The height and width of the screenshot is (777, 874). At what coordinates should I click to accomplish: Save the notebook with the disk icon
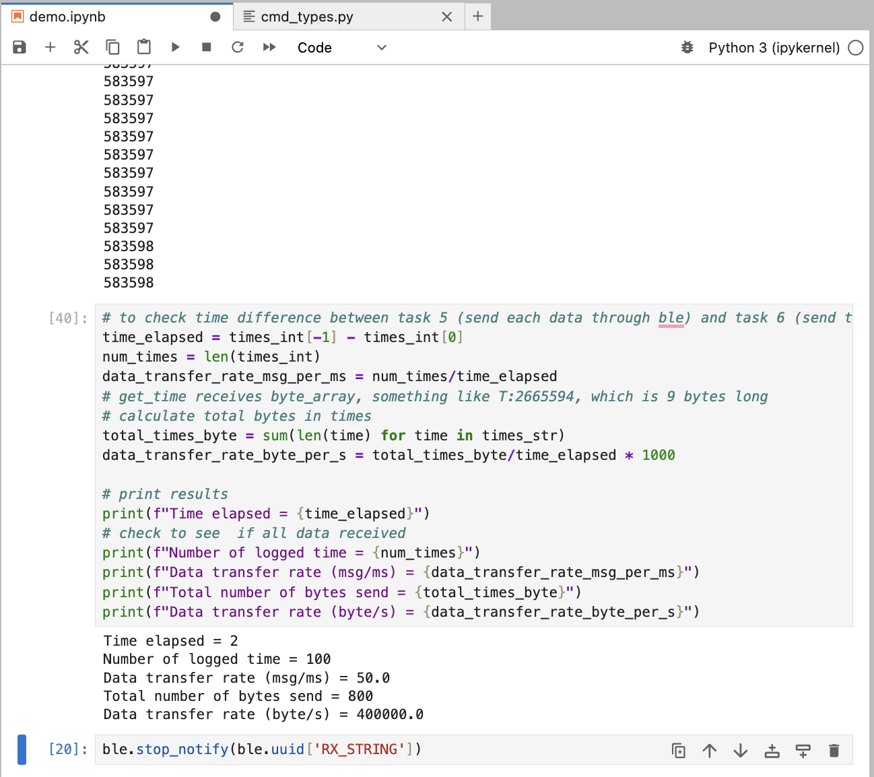[20, 47]
